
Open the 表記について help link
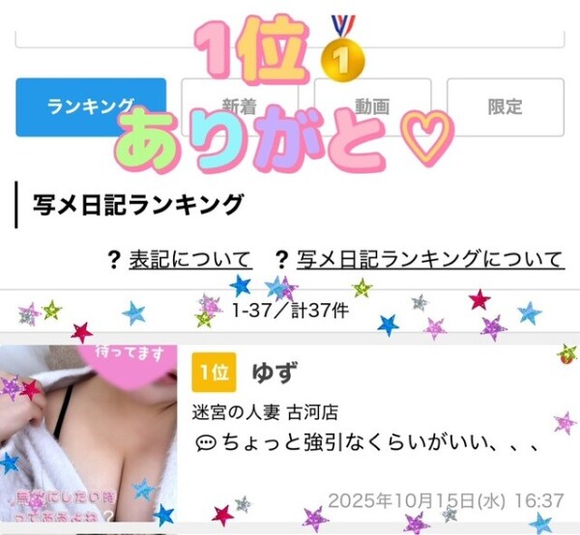(190, 260)
